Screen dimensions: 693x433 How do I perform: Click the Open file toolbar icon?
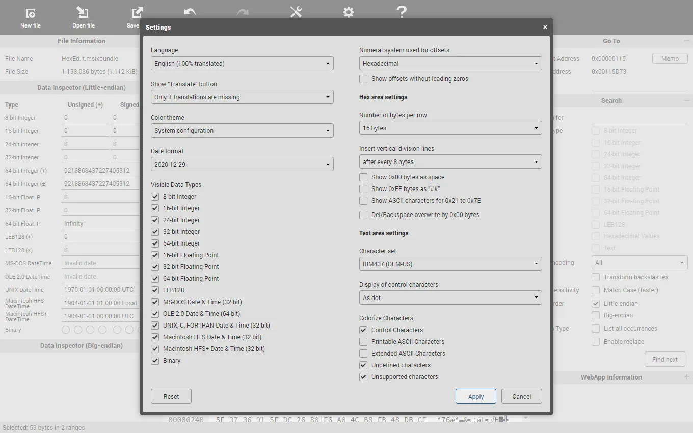[x=83, y=12]
